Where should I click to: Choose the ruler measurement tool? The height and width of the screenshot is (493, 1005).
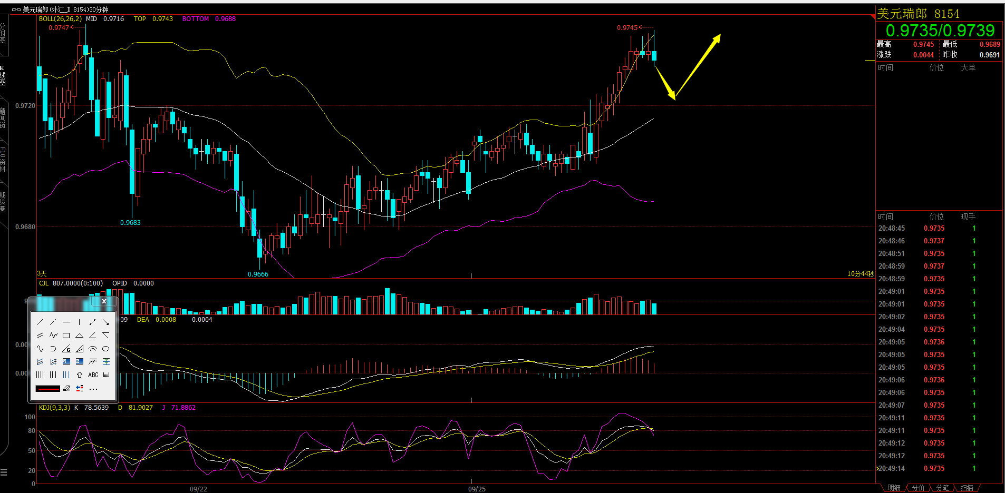click(x=106, y=375)
